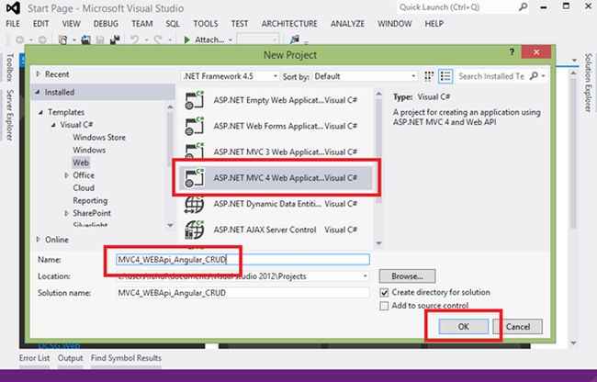This screenshot has height=382, width=597.
Task: Open the Output tab
Action: click(x=70, y=358)
